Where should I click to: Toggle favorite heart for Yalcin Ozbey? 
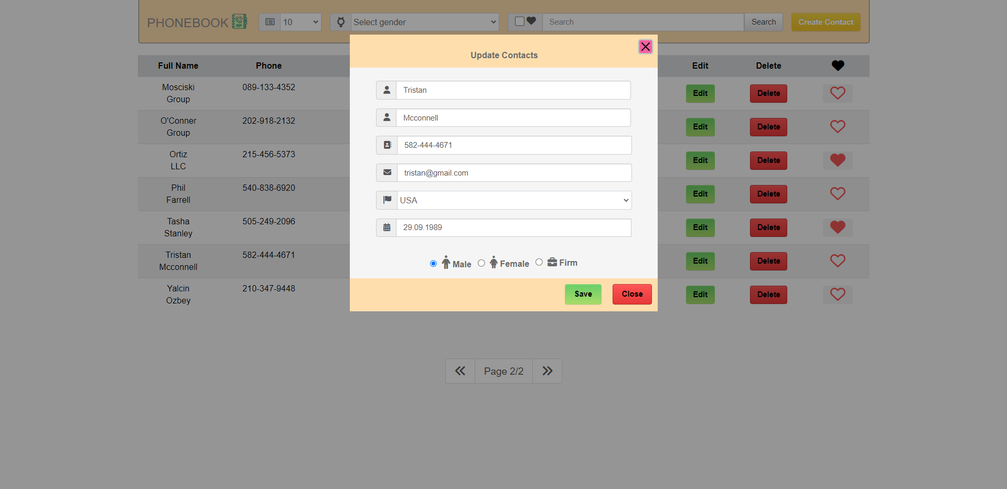pyautogui.click(x=838, y=295)
